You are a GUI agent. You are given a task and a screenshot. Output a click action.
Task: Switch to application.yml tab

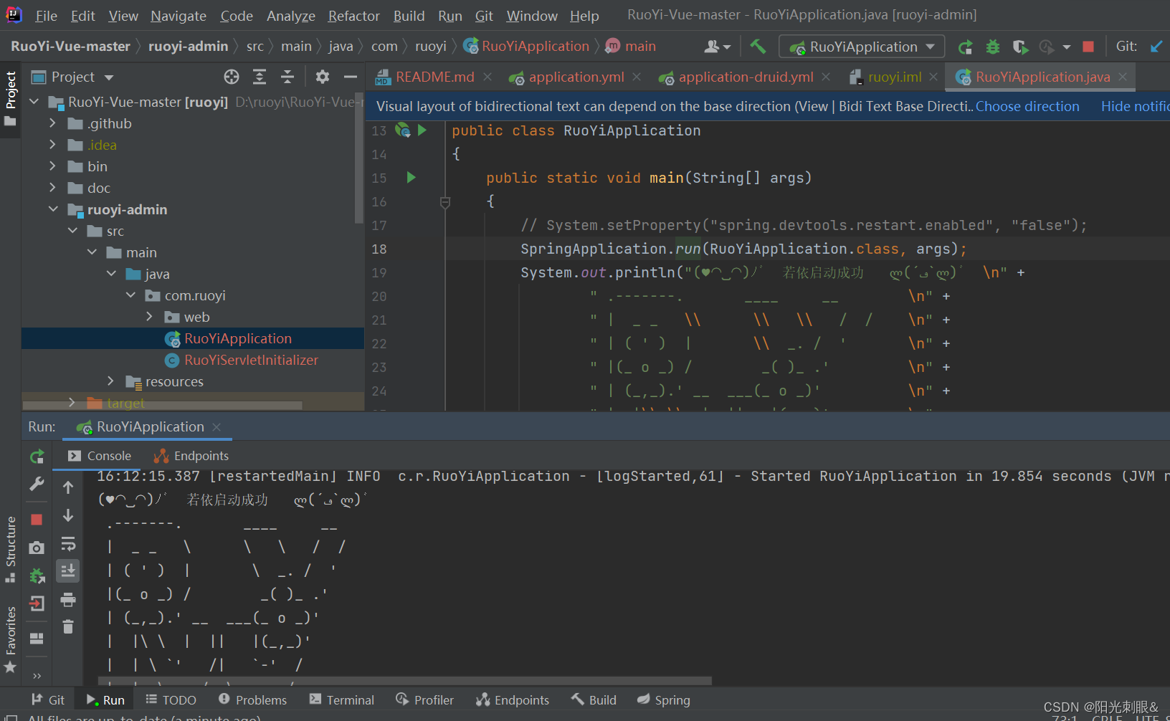(576, 77)
